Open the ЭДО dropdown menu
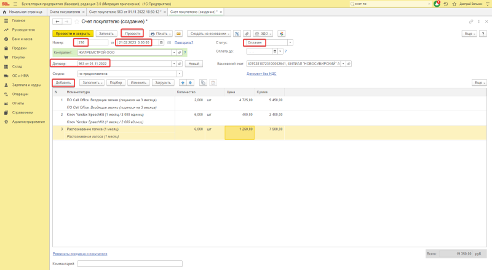Image resolution: width=492 pixels, height=270 pixels. click(x=263, y=34)
